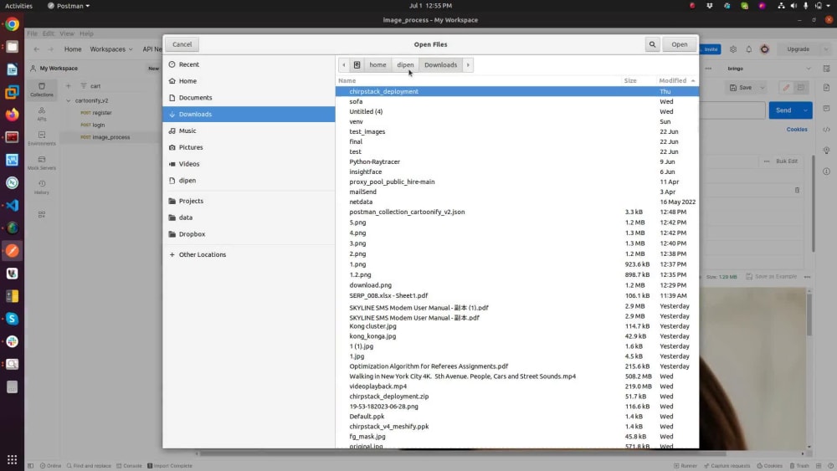
Task: Select the fg_mask.jpg file
Action: (x=516, y=437)
